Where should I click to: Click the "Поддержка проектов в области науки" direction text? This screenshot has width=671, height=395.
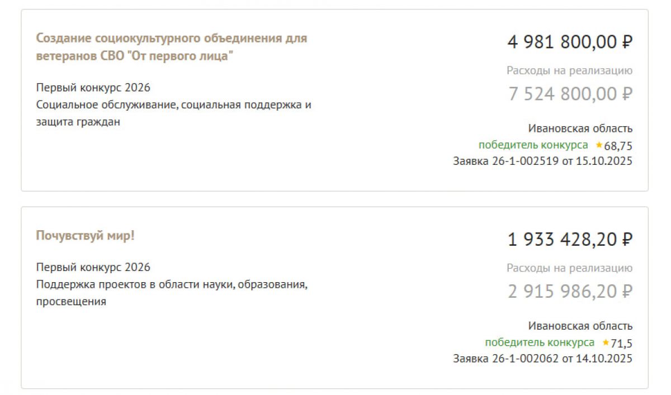click(x=172, y=284)
